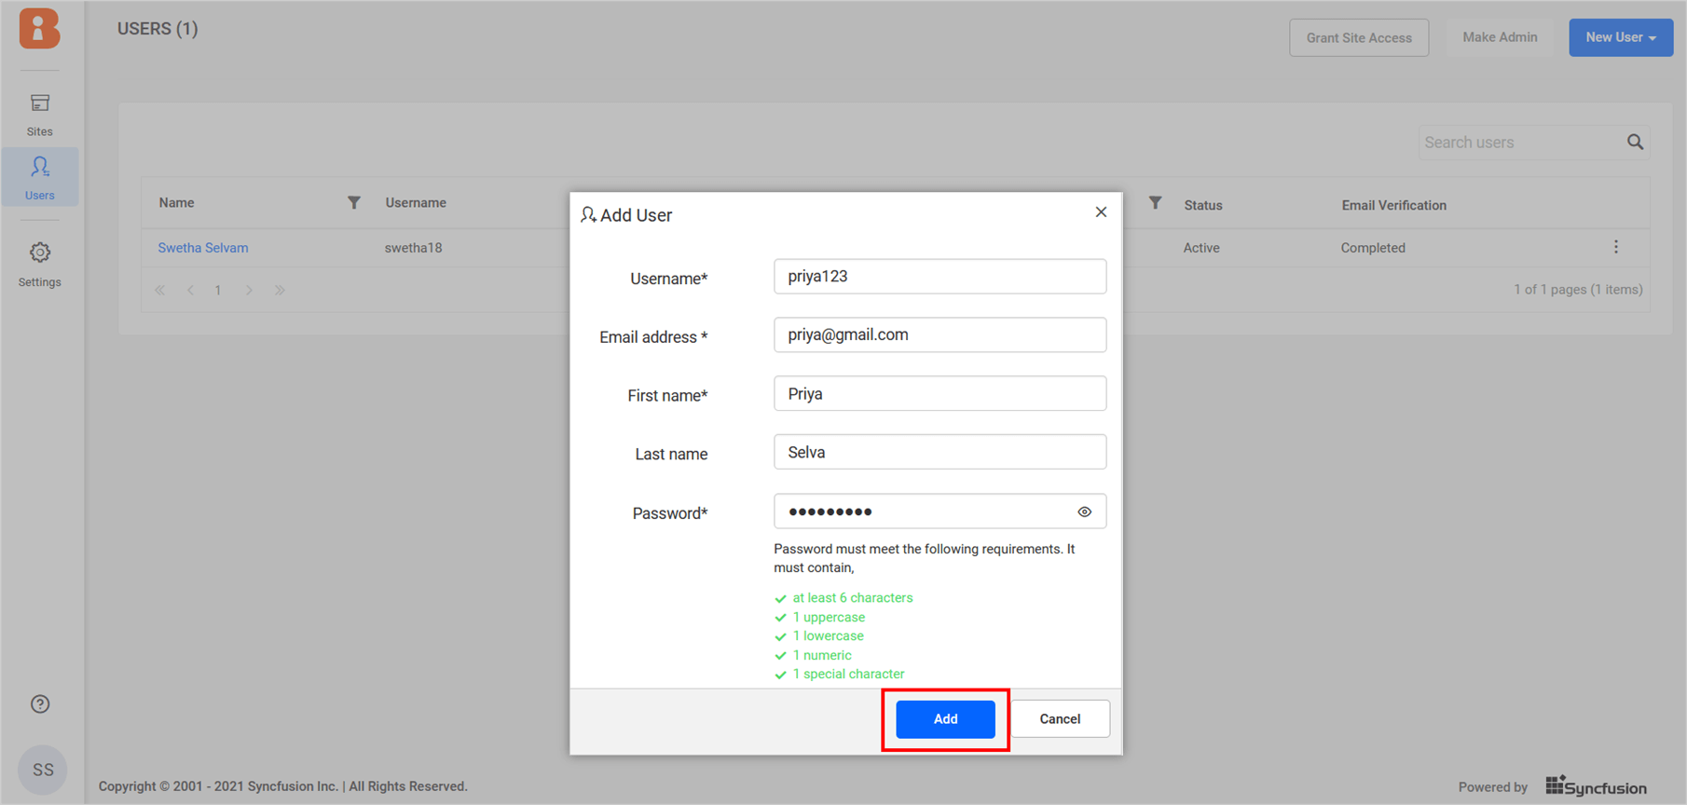The width and height of the screenshot is (1687, 805).
Task: Expand the New User dropdown button
Action: 1621,37
